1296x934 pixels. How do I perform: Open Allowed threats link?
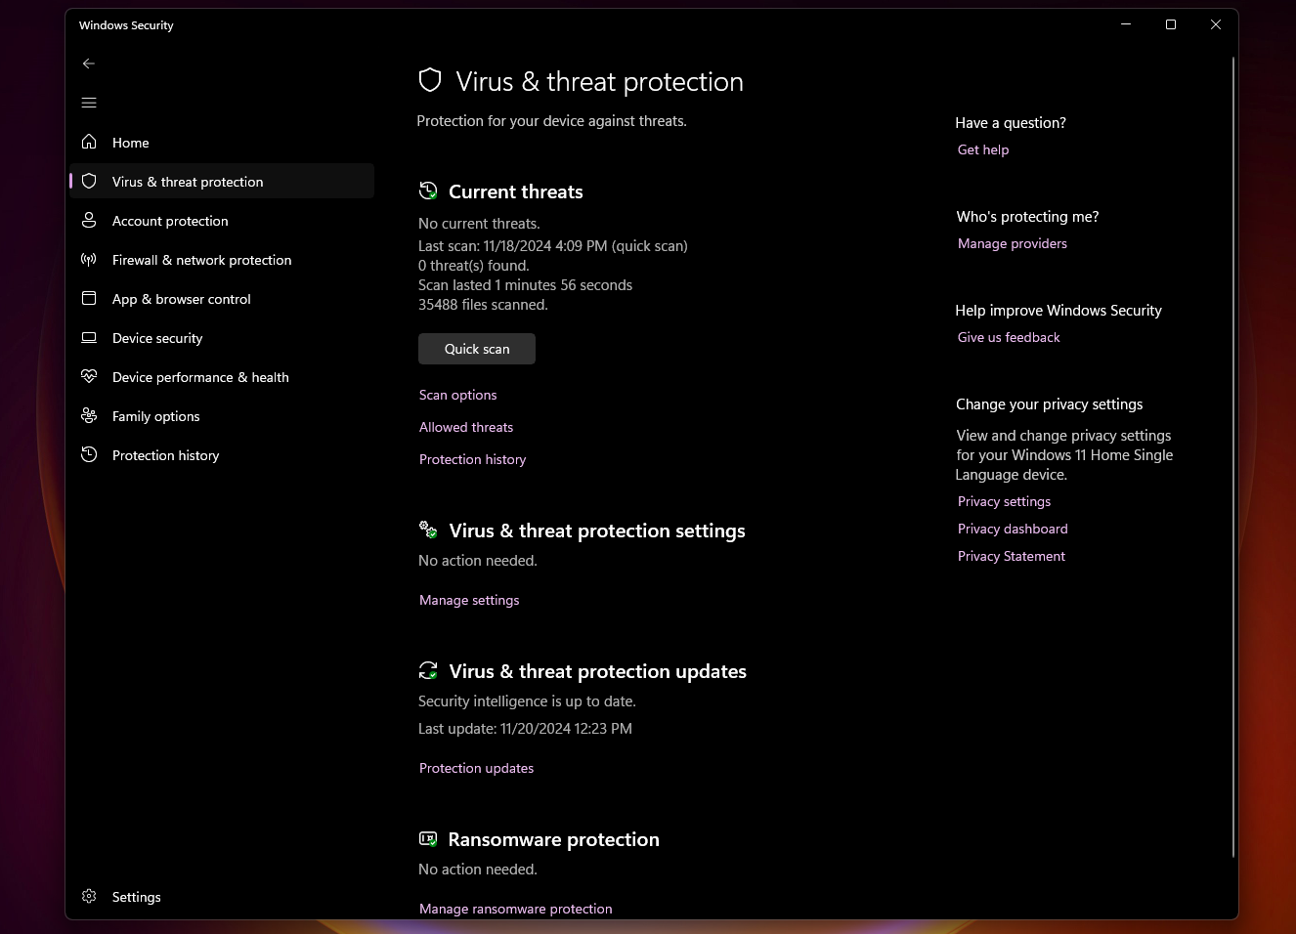click(x=466, y=427)
